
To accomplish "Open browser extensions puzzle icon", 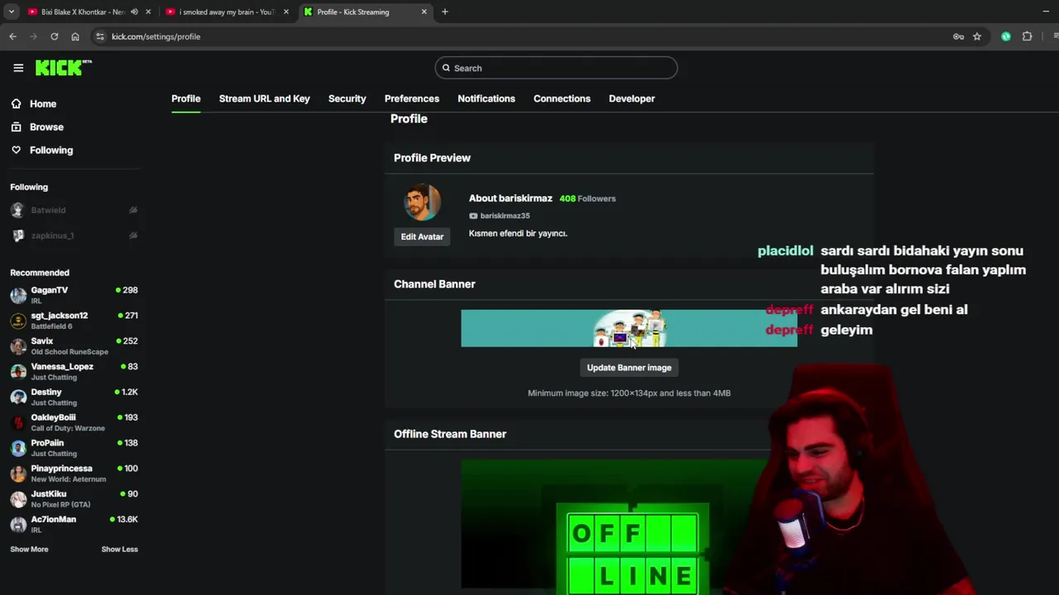I will [x=1028, y=36].
